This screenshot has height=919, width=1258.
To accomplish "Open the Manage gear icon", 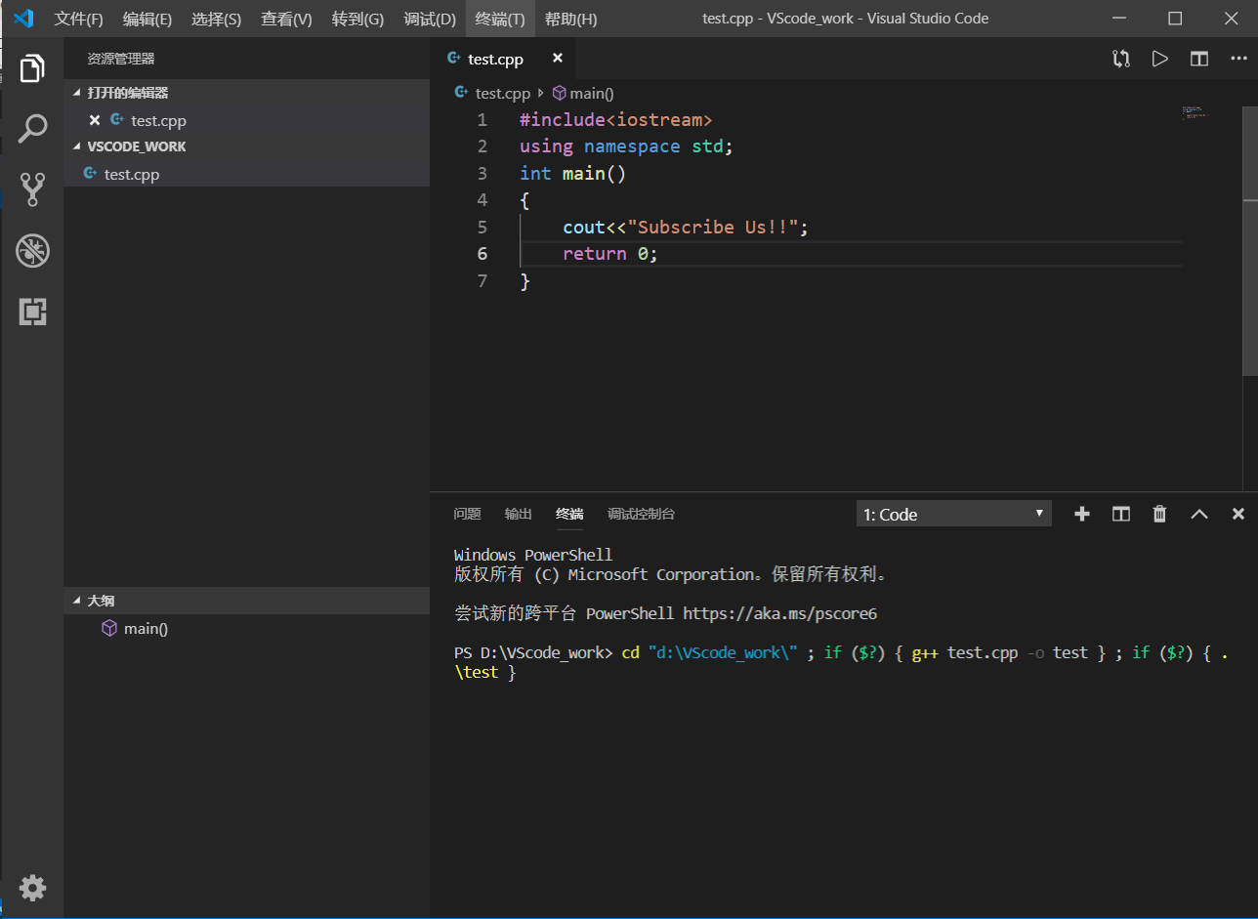I will tap(32, 888).
